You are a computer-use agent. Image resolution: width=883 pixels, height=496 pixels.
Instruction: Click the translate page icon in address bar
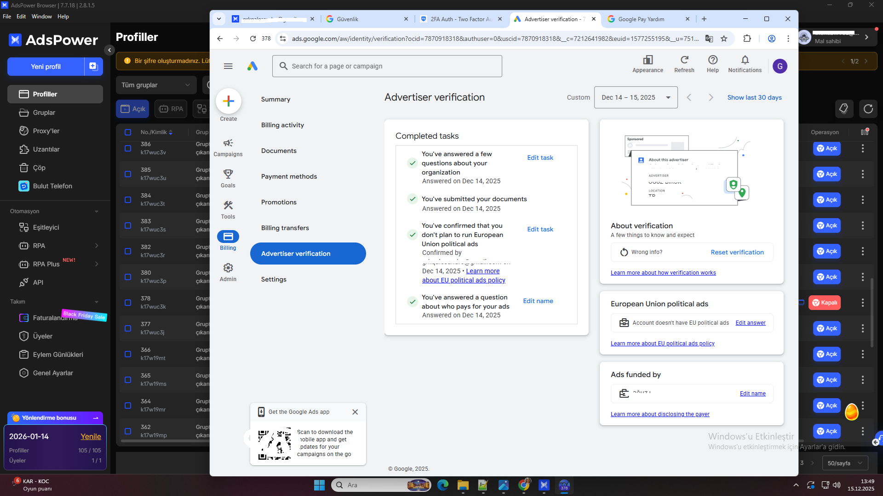click(x=709, y=39)
